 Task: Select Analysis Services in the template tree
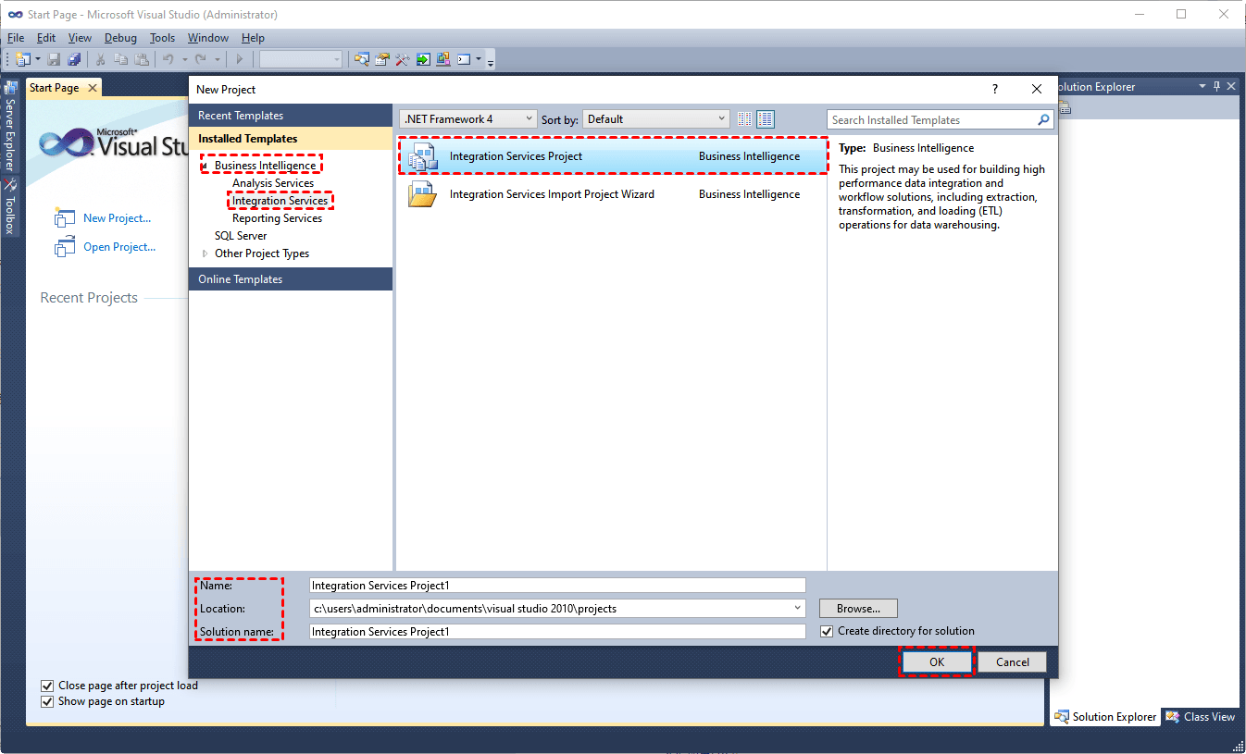273,183
